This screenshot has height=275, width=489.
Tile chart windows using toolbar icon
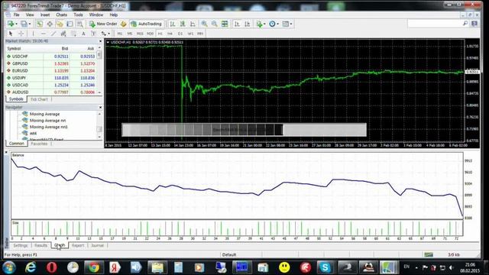[225, 24]
